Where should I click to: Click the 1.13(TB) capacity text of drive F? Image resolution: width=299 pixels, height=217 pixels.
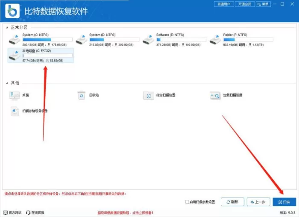point(258,45)
